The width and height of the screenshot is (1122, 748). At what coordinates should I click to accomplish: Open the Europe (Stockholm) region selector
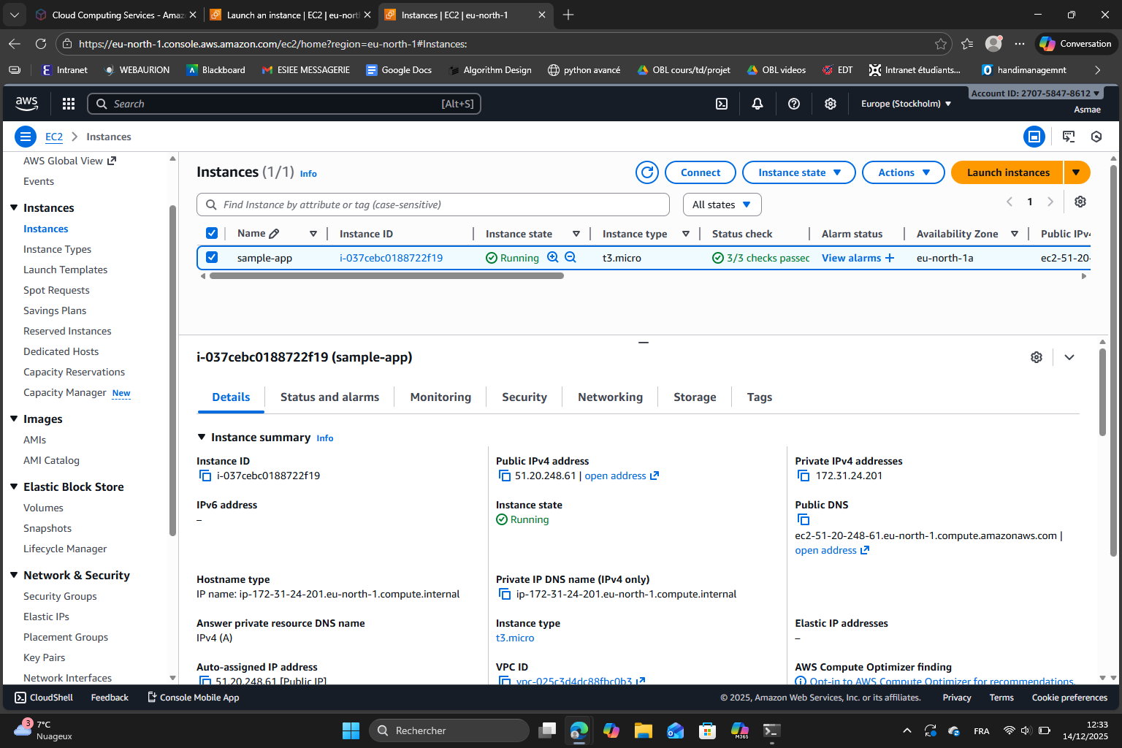(906, 104)
